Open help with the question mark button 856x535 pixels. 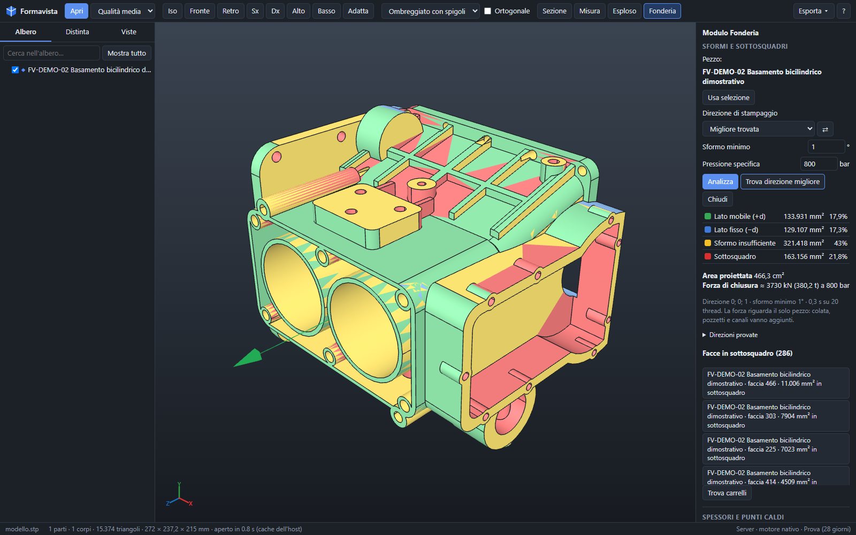[843, 11]
